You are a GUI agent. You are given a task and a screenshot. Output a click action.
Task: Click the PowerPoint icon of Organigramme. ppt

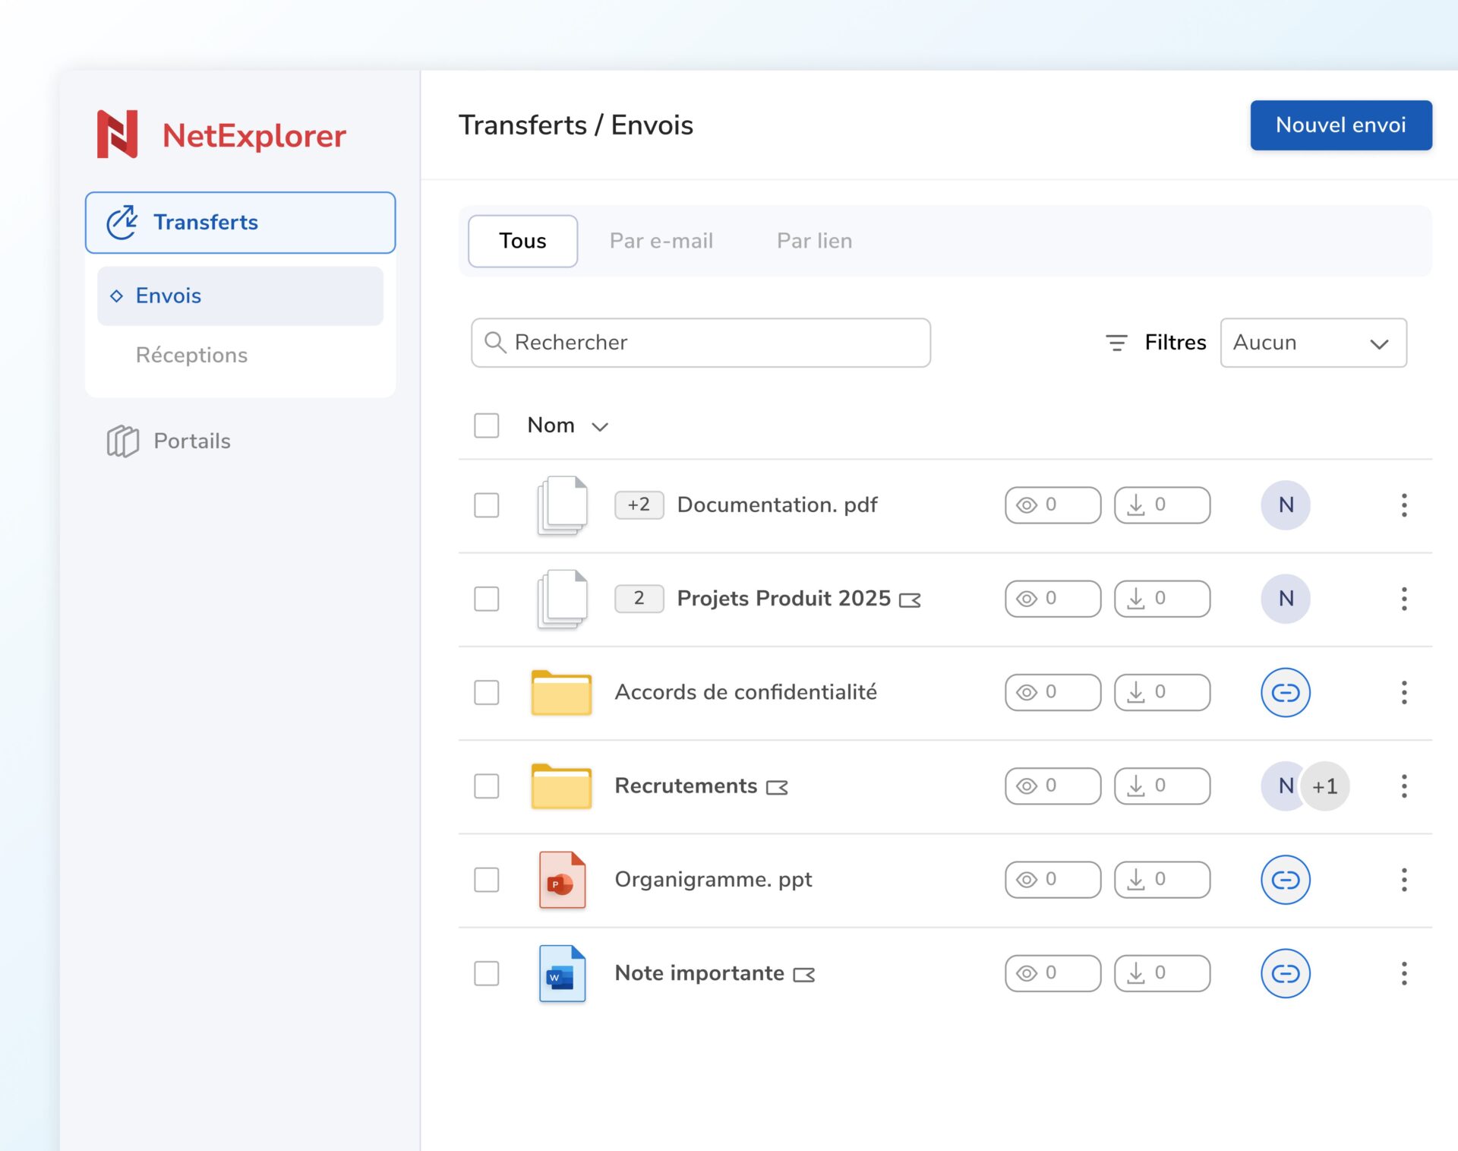click(x=562, y=880)
